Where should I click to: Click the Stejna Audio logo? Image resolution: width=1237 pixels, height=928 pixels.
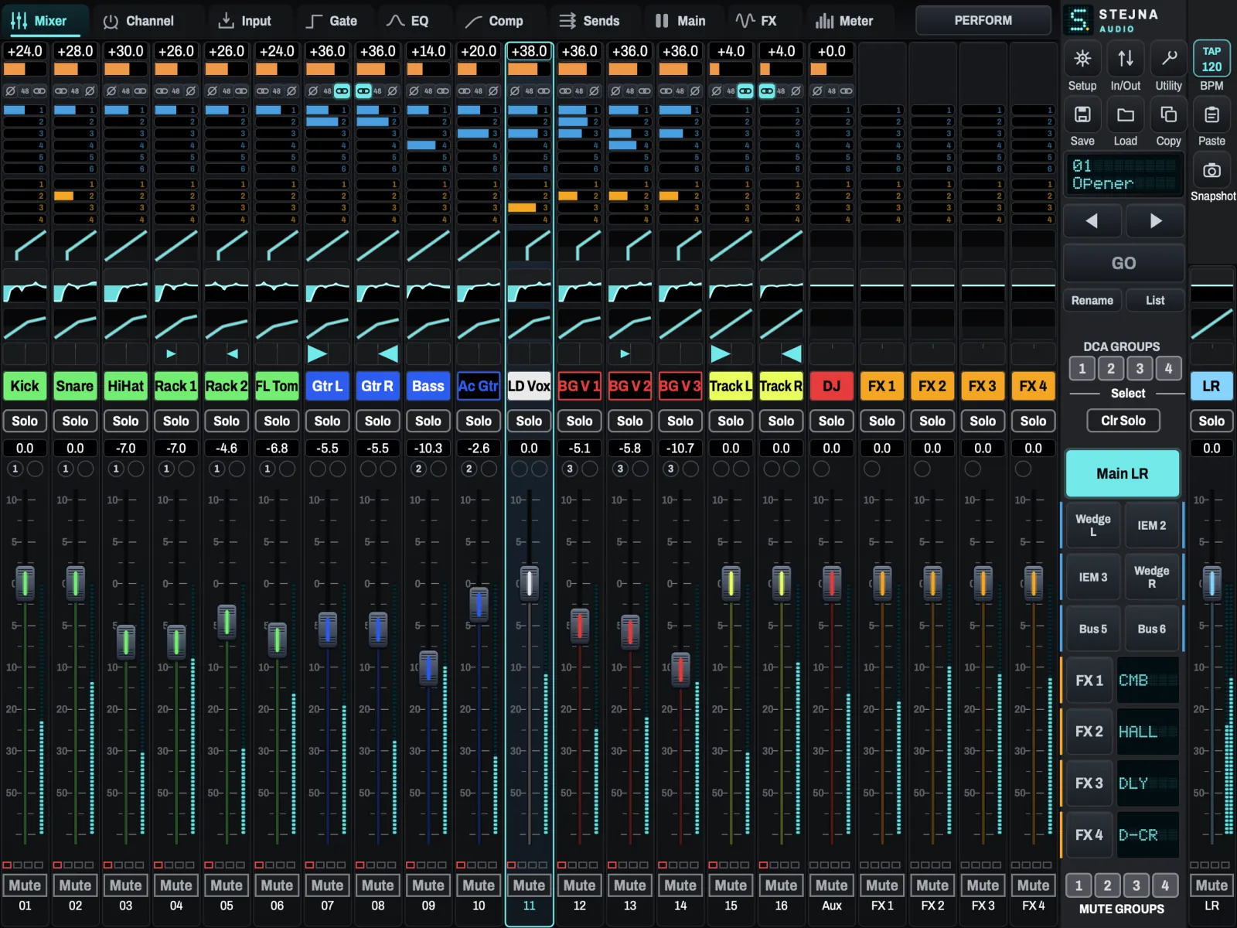[1110, 20]
